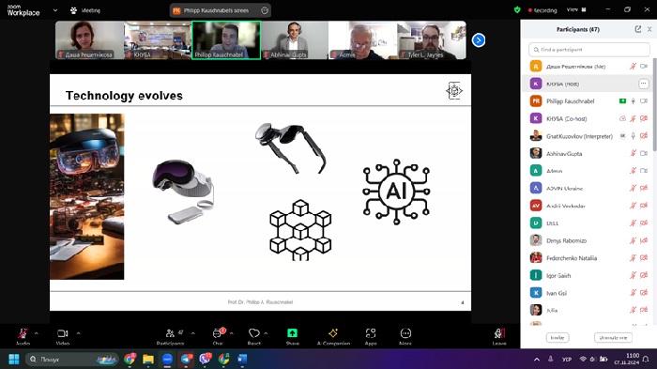Open the More options icon
657x369 pixels.
(x=405, y=333)
